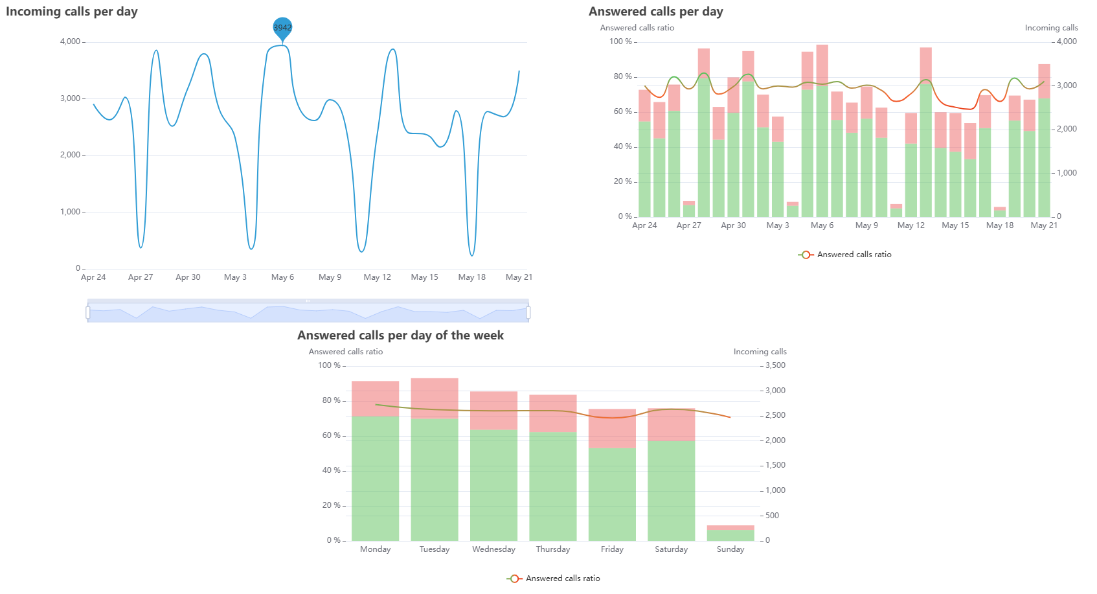Screen dimensions: 1097x594
Task: Click the "Answered calls per day of the week" title
Action: tap(400, 336)
